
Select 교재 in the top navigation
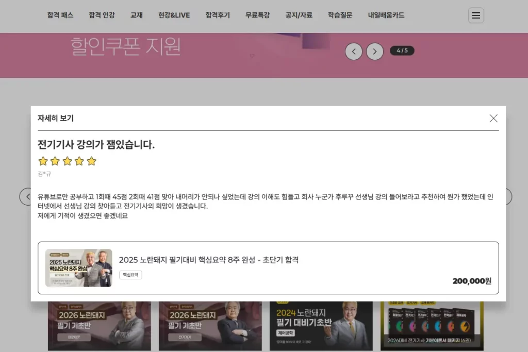(x=136, y=15)
